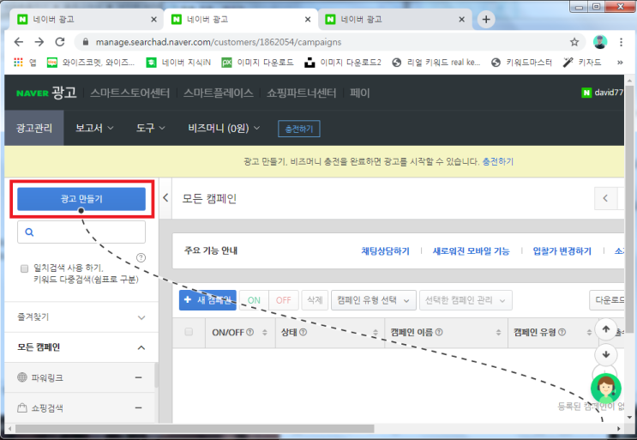Viewport: 637px width, 440px height.
Task: Click the 파워링크 globe icon
Action: tap(22, 377)
